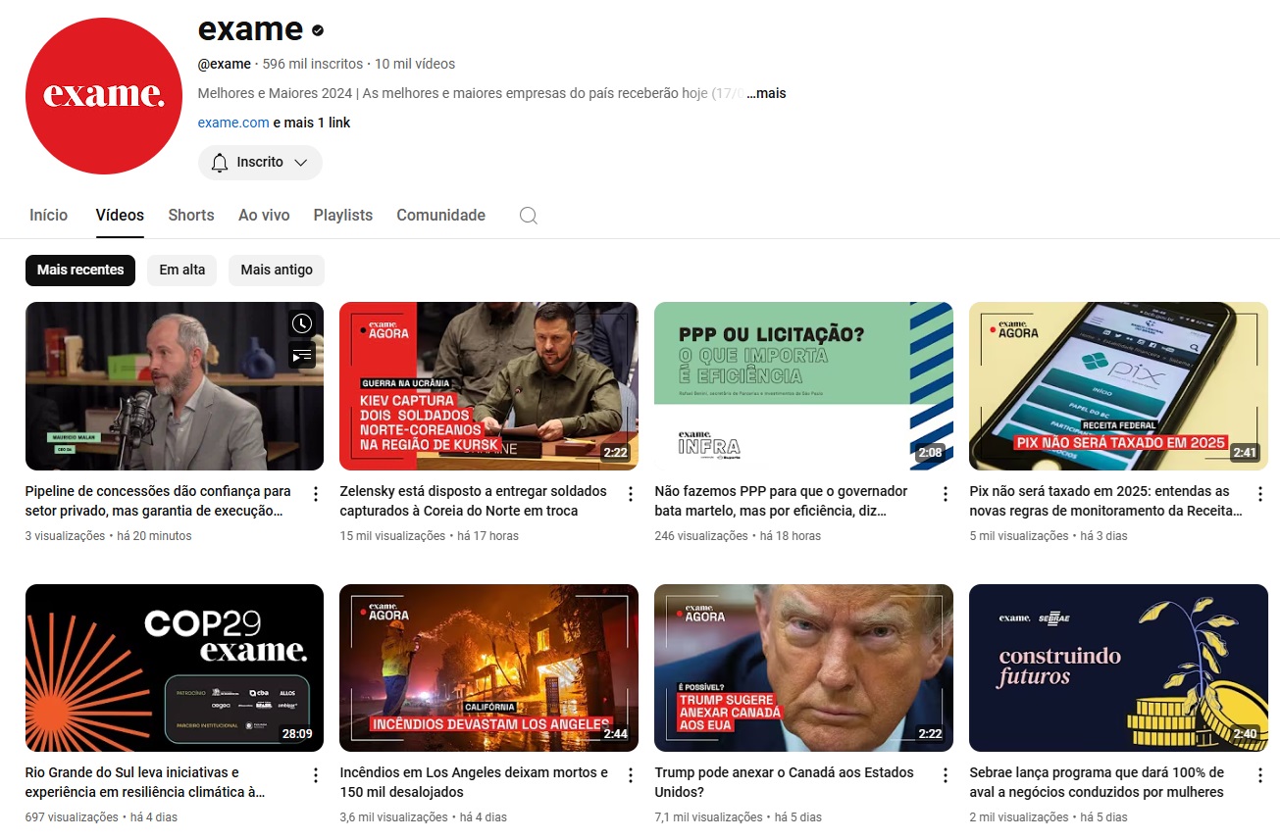Select the Mais antigo filter chip
1280x840 pixels.
pos(277,270)
